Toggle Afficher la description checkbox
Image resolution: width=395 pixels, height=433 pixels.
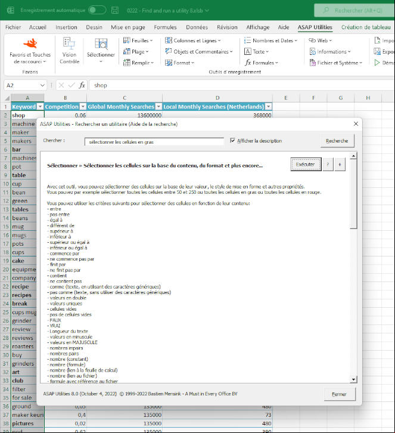232,141
